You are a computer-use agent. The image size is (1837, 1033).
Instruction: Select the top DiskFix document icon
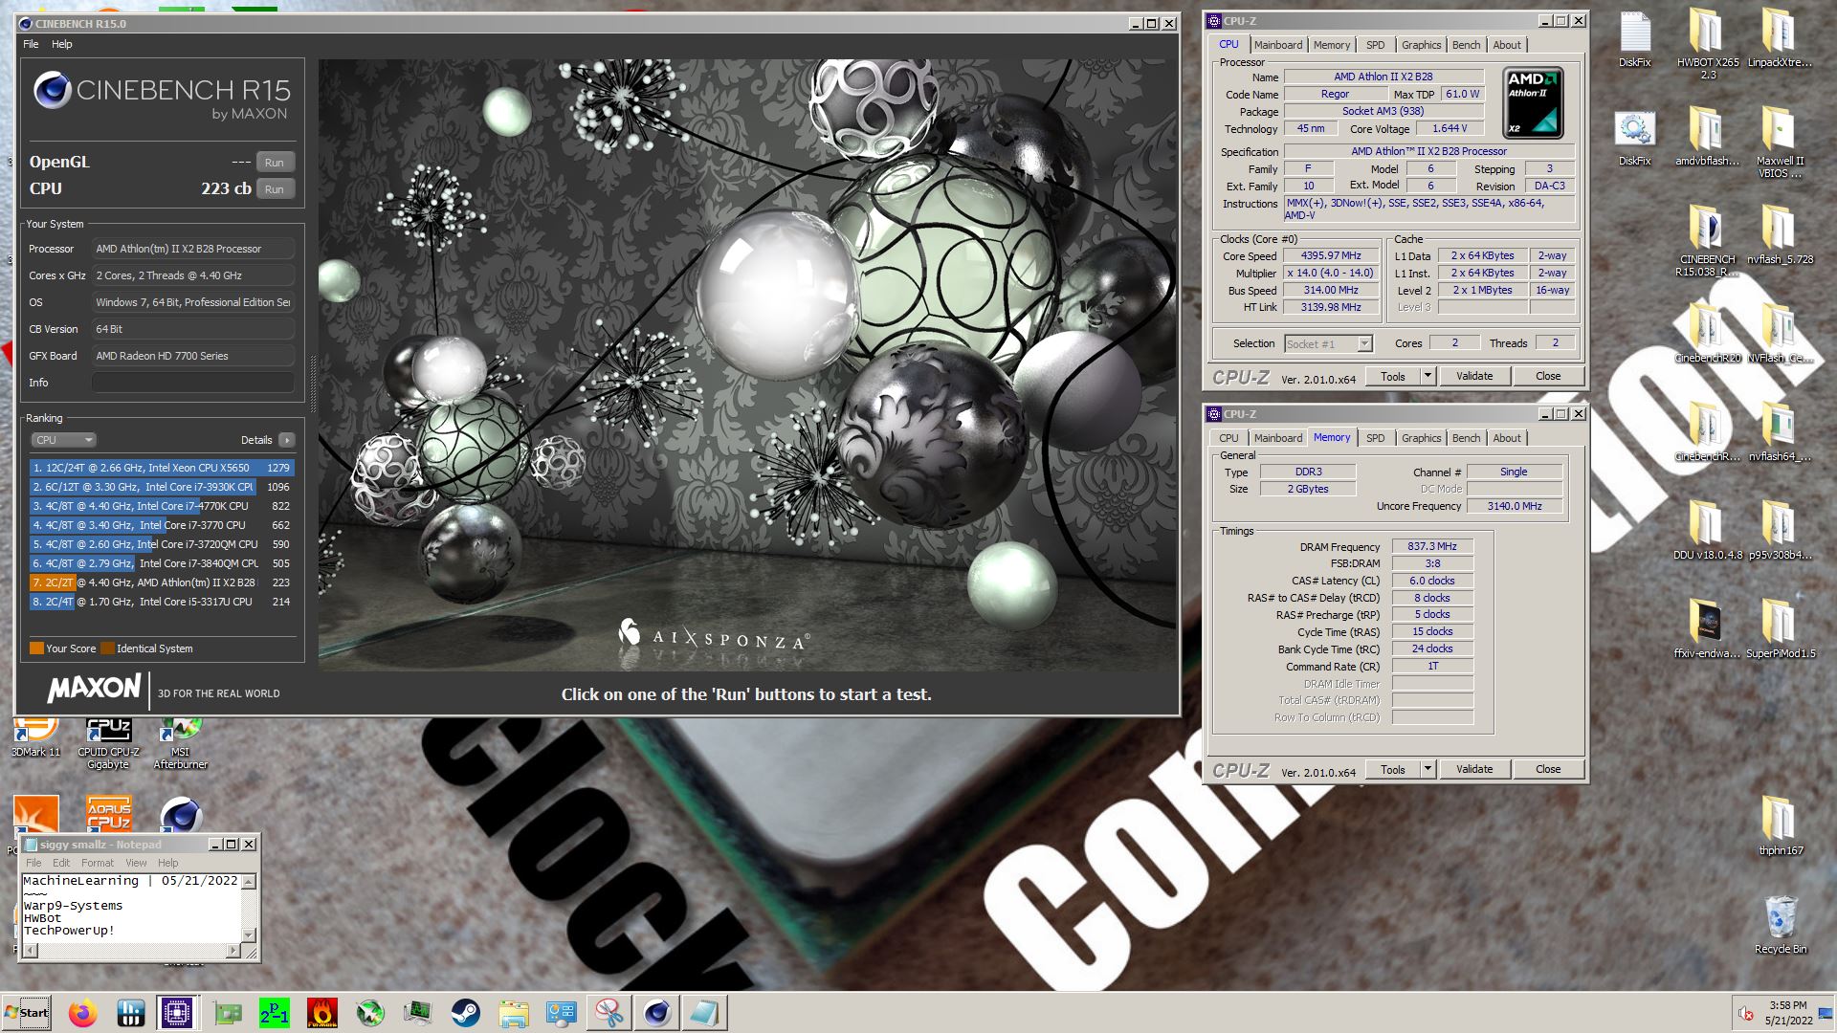pyautogui.click(x=1634, y=38)
